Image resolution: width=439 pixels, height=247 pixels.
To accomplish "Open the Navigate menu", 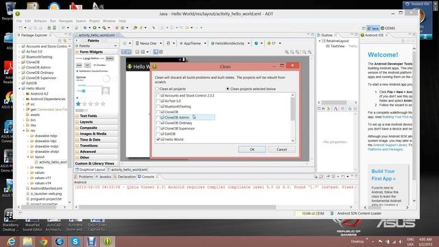I will tap(66, 21).
